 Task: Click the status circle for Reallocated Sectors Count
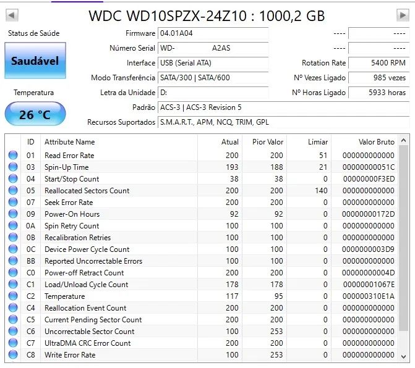pos(13,190)
